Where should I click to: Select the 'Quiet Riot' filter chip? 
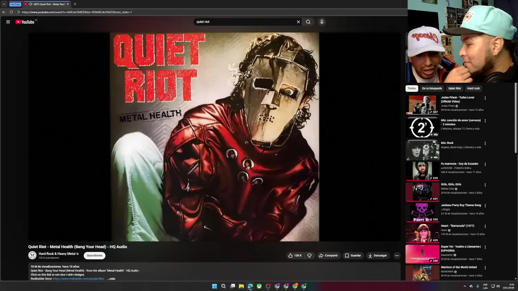point(454,89)
